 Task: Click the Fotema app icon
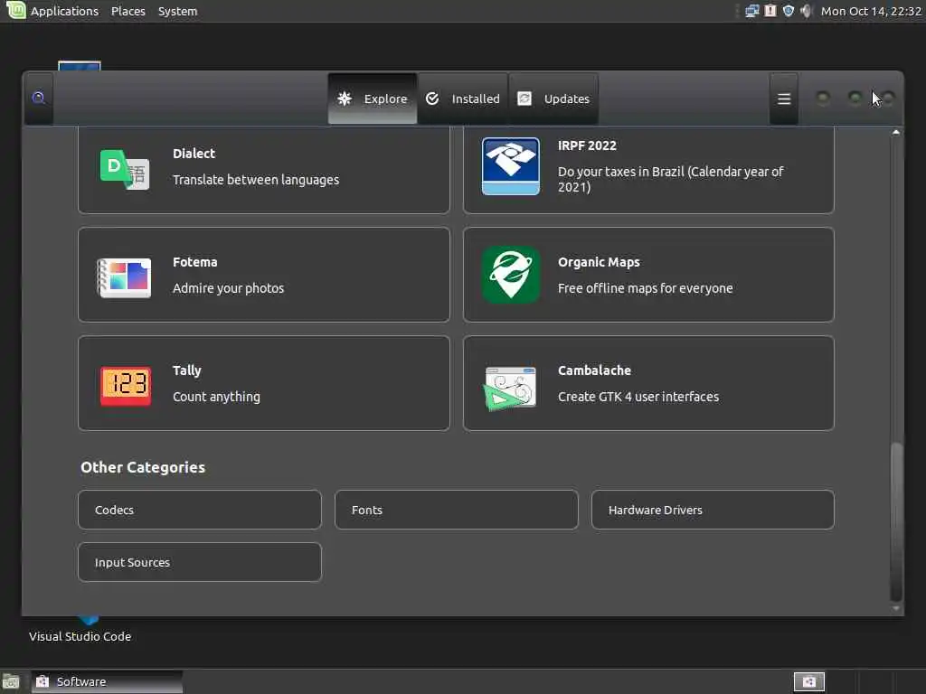click(124, 277)
